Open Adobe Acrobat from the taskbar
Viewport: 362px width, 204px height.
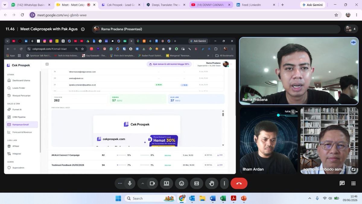click(233, 199)
